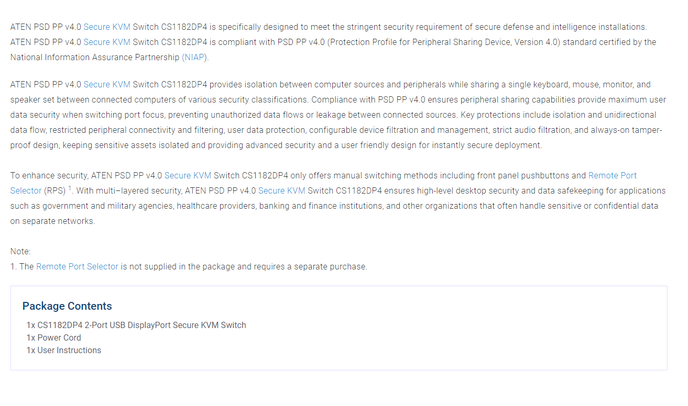
Task: Click the '1x User Instructions' package item
Action: point(64,350)
